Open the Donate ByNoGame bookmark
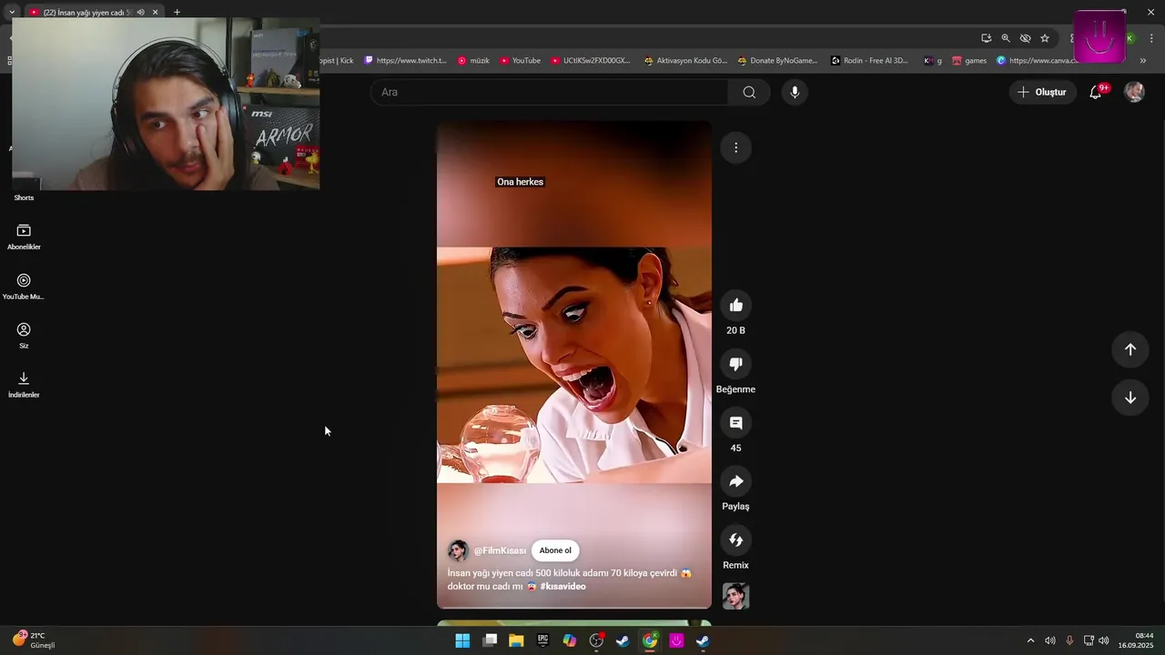Viewport: 1165px width, 655px height. click(778, 61)
